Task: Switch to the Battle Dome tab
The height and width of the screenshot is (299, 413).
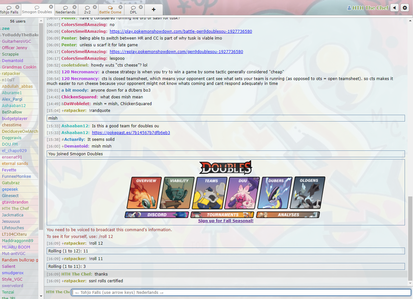Action: tap(110, 10)
